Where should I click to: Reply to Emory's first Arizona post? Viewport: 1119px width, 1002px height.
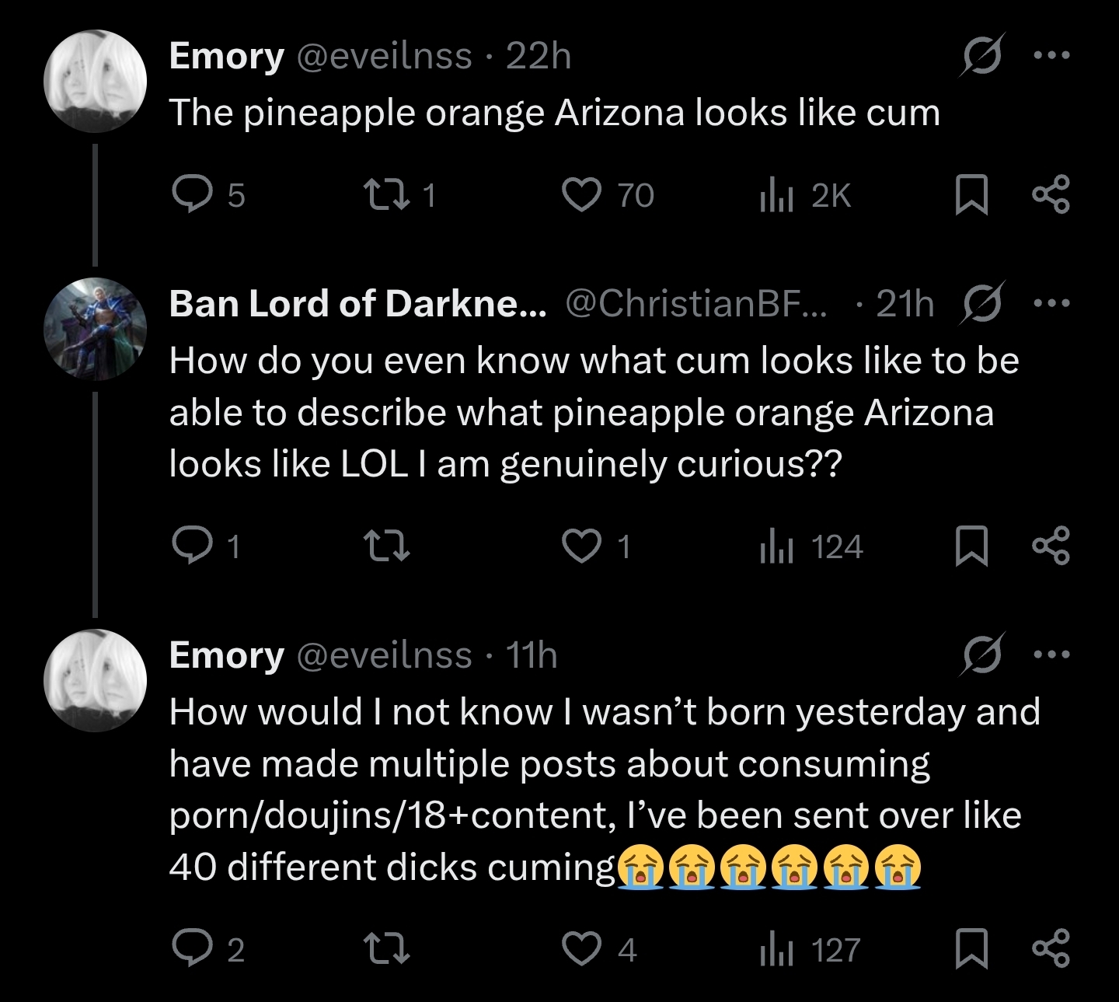(191, 194)
